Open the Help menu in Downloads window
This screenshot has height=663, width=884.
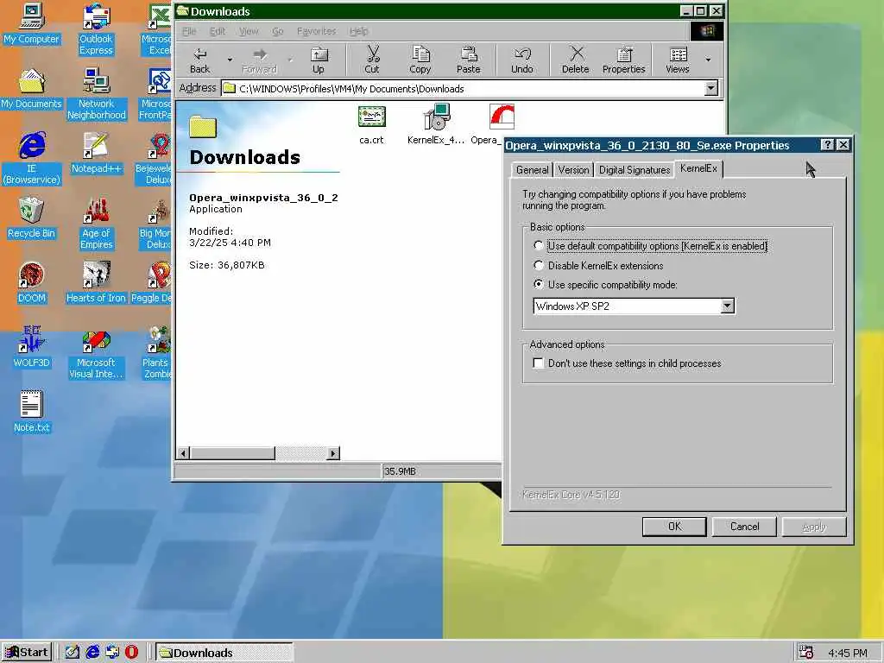pos(358,31)
